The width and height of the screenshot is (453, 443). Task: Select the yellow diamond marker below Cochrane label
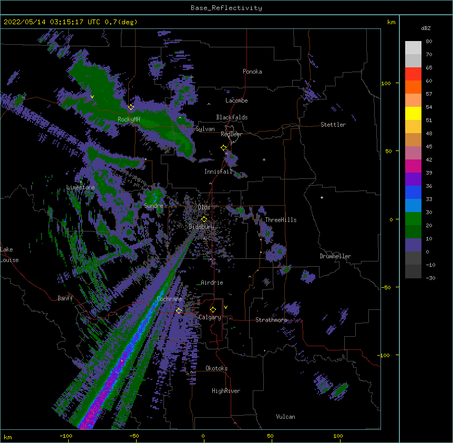coord(179,311)
